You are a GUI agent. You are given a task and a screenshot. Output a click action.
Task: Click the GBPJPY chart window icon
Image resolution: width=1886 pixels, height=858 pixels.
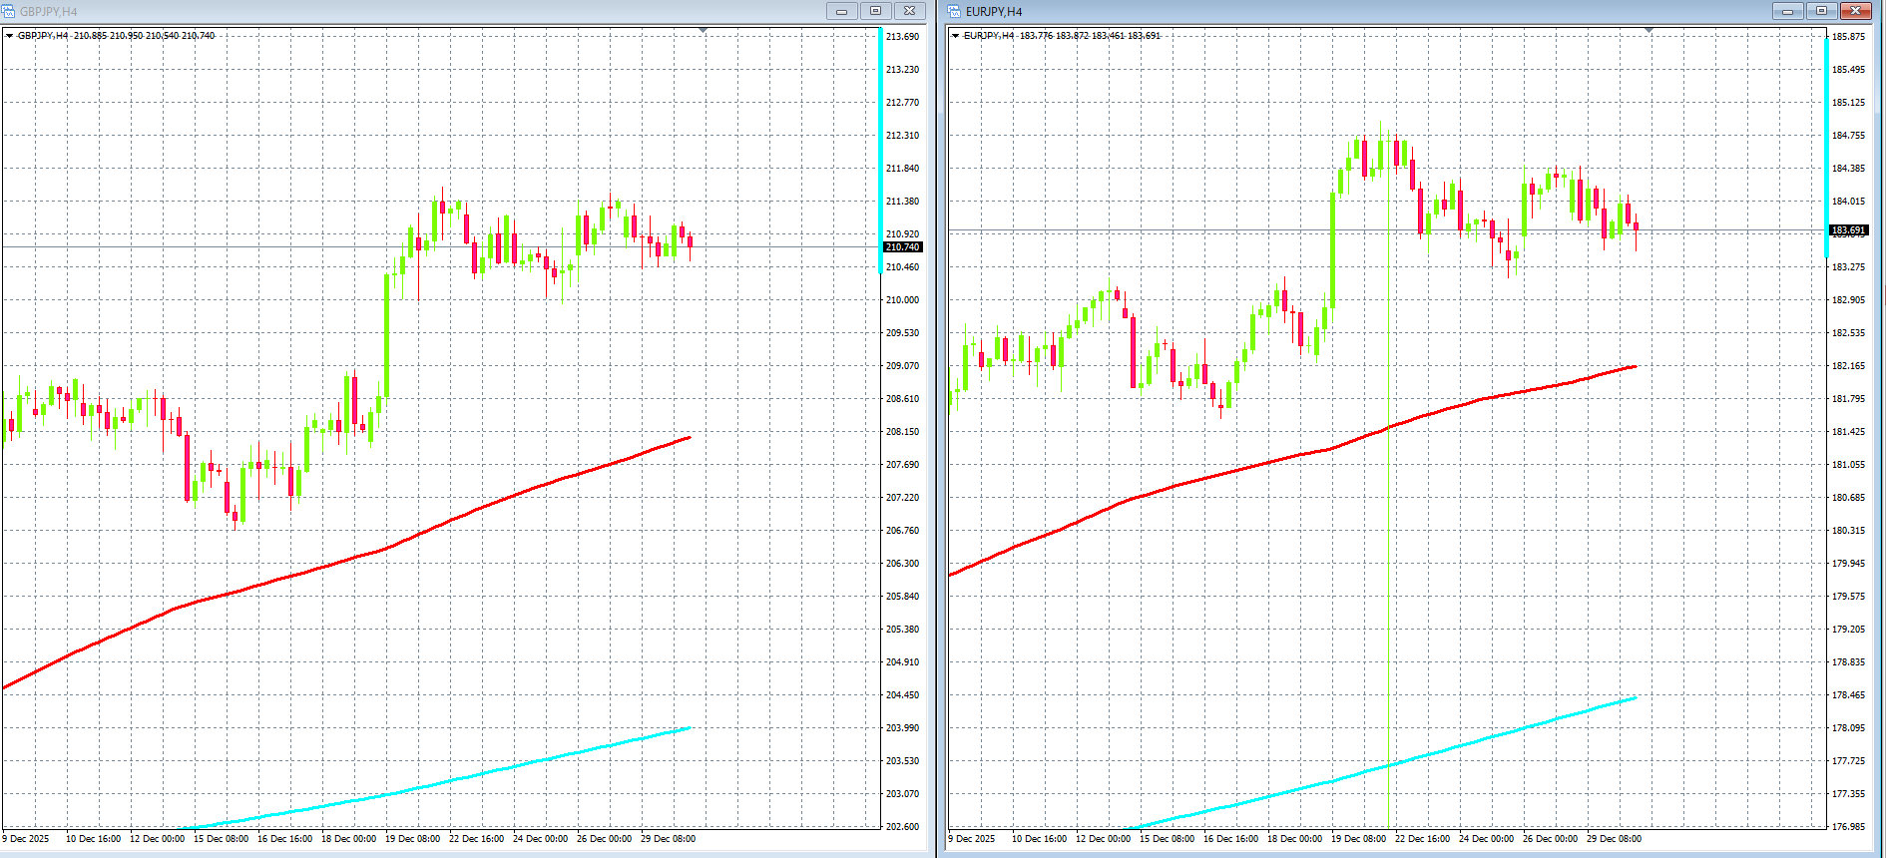[9, 11]
